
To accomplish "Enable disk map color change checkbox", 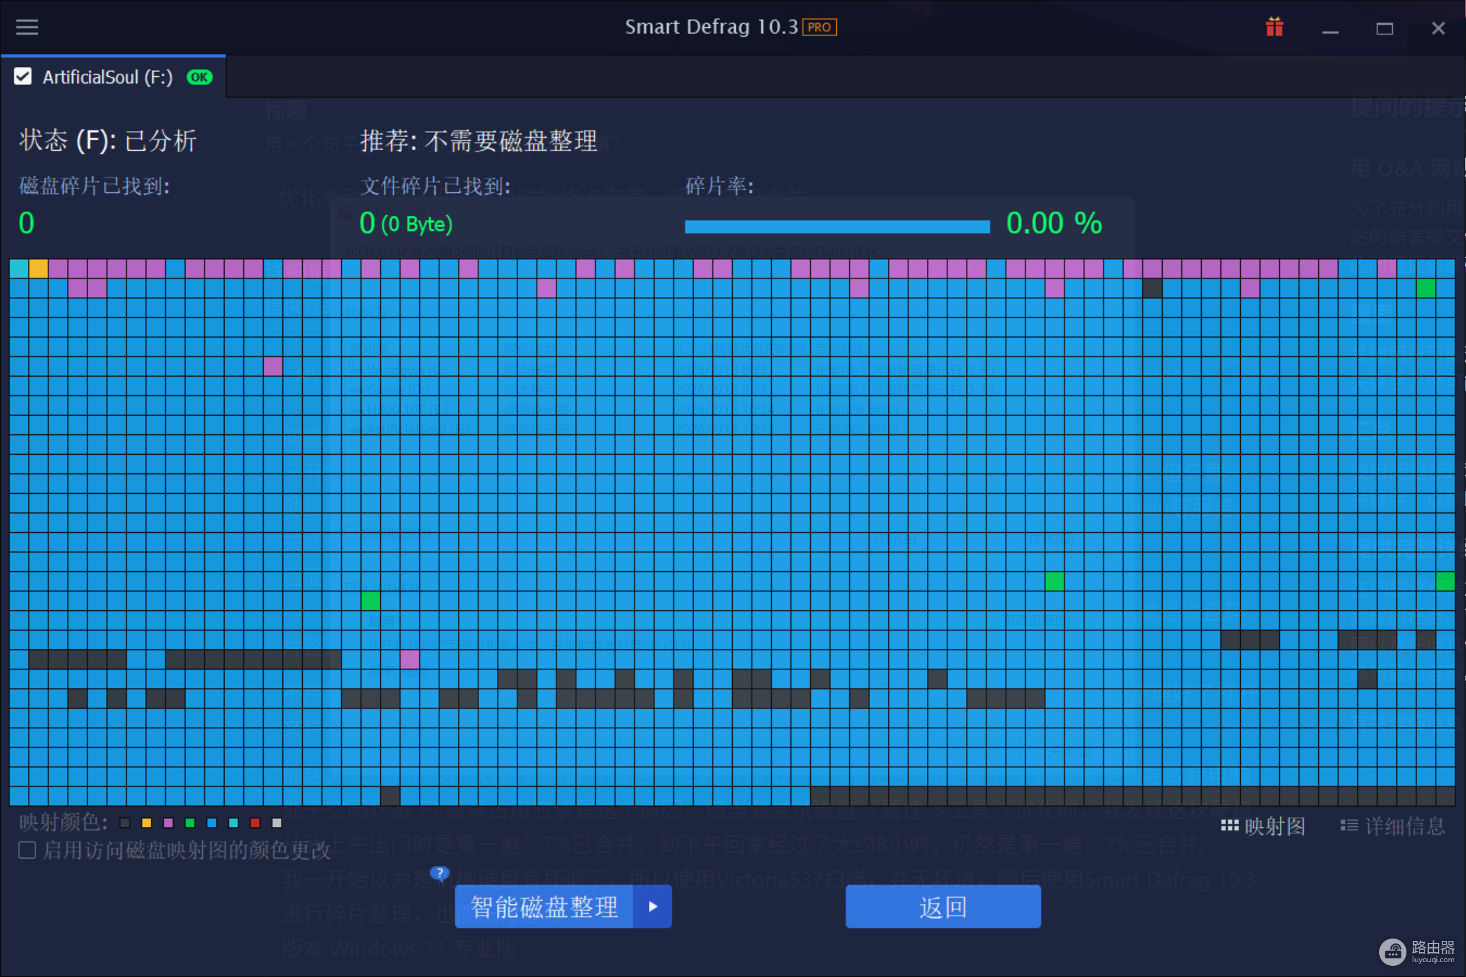I will click(27, 850).
